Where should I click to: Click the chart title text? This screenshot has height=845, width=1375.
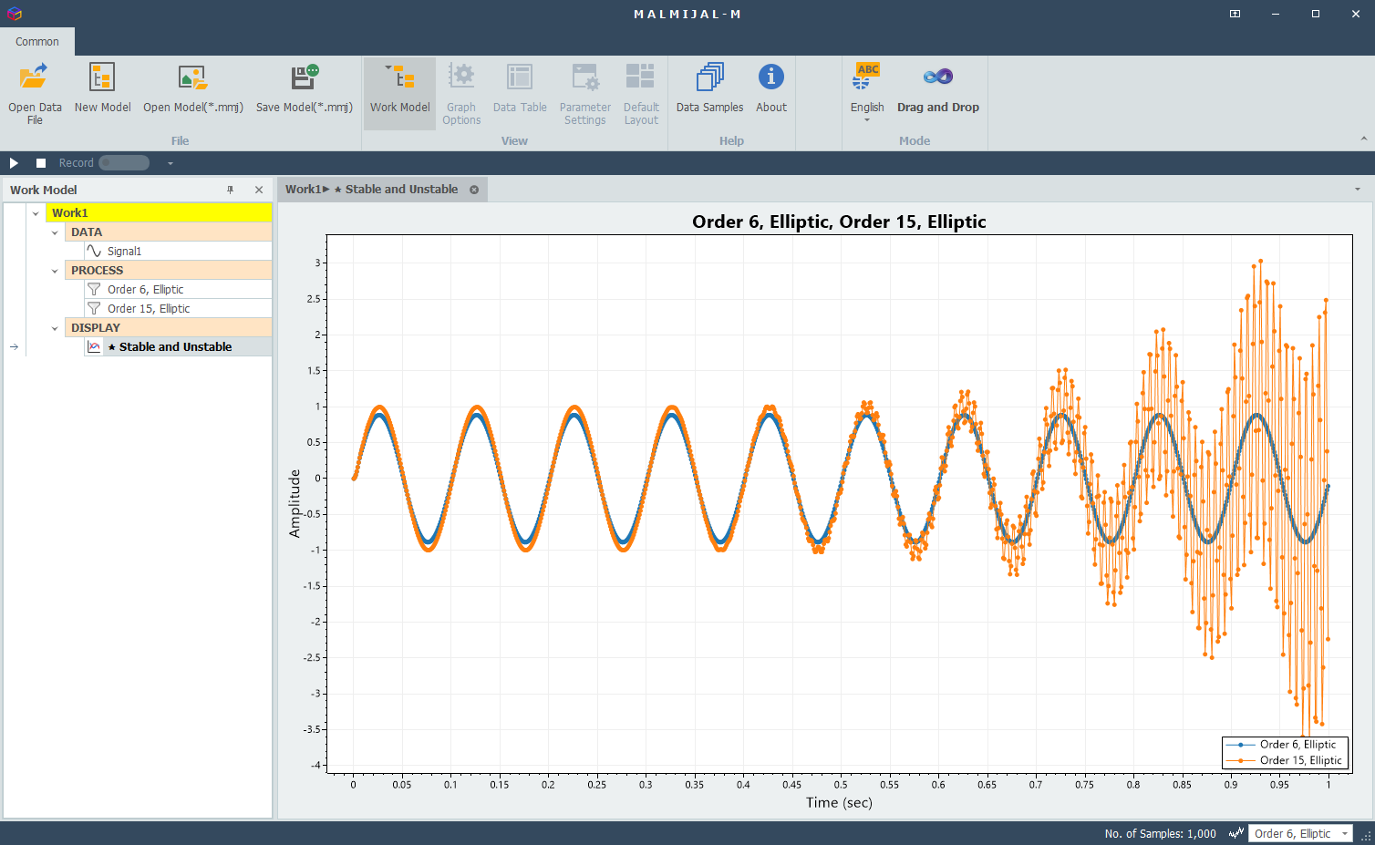click(x=839, y=222)
